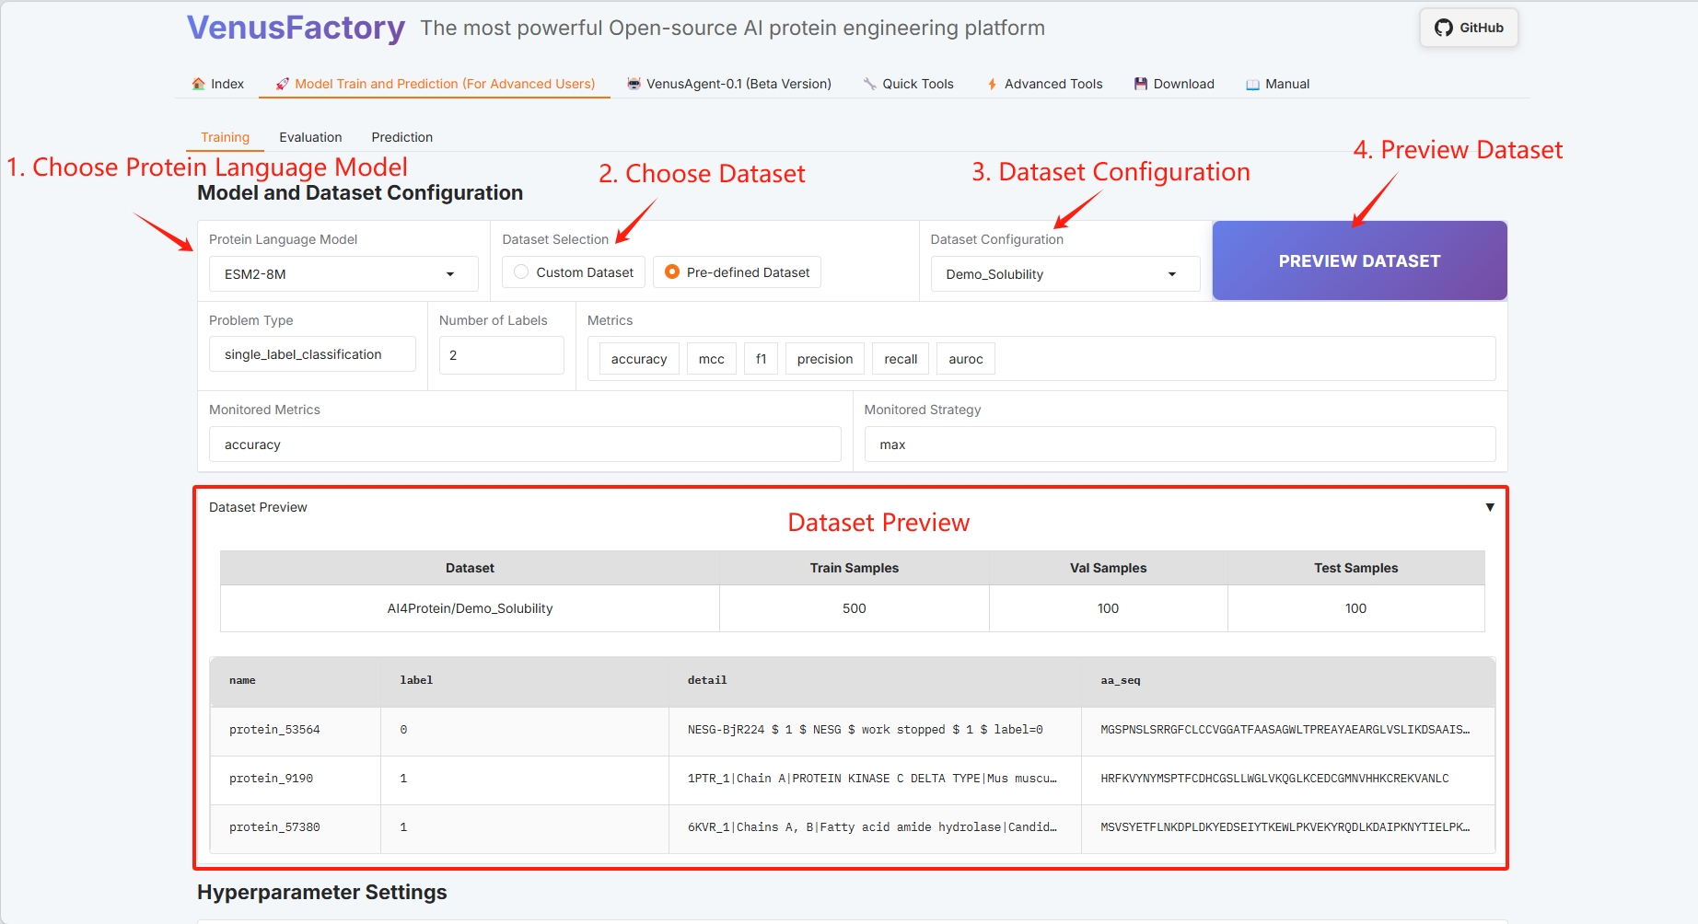Image resolution: width=1698 pixels, height=924 pixels.
Task: Click the floppy disk Download icon
Action: 1141,84
